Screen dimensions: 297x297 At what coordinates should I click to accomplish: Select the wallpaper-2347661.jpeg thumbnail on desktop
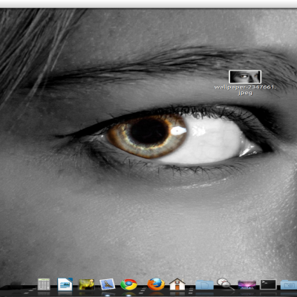[245, 76]
